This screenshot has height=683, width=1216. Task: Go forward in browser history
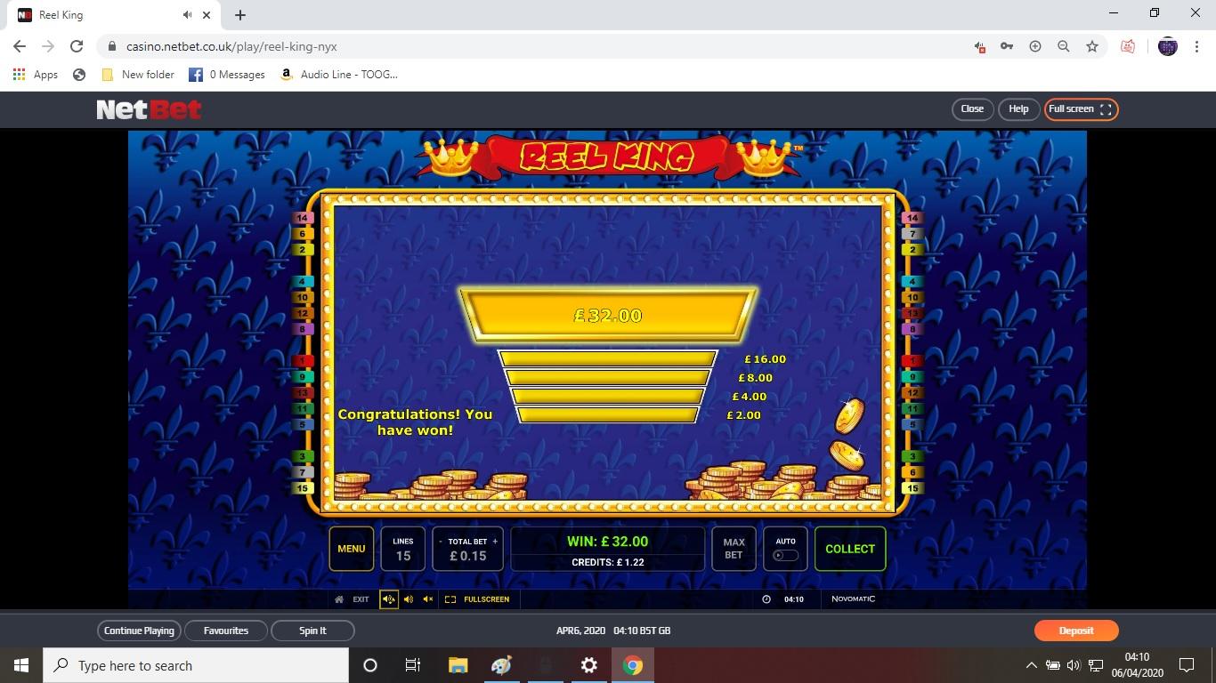[48, 46]
